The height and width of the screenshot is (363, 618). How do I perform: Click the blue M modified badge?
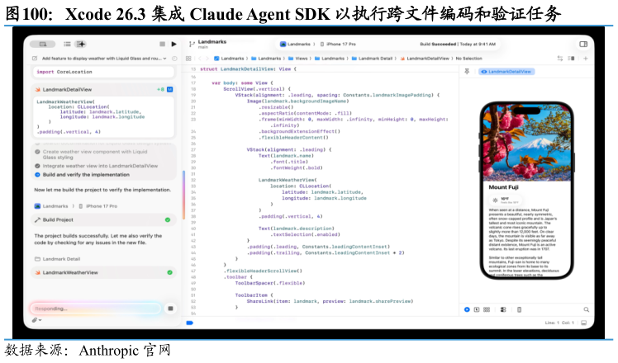coord(170,89)
